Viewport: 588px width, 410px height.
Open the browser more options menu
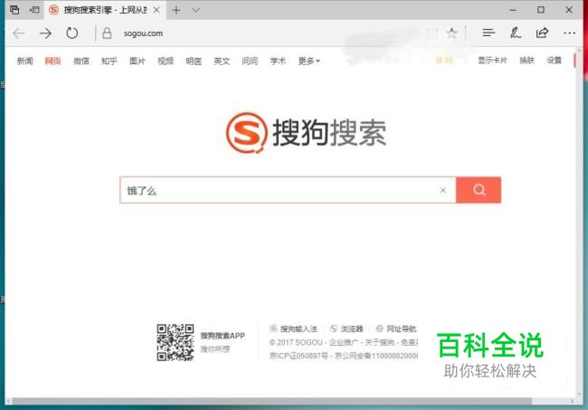tap(569, 33)
